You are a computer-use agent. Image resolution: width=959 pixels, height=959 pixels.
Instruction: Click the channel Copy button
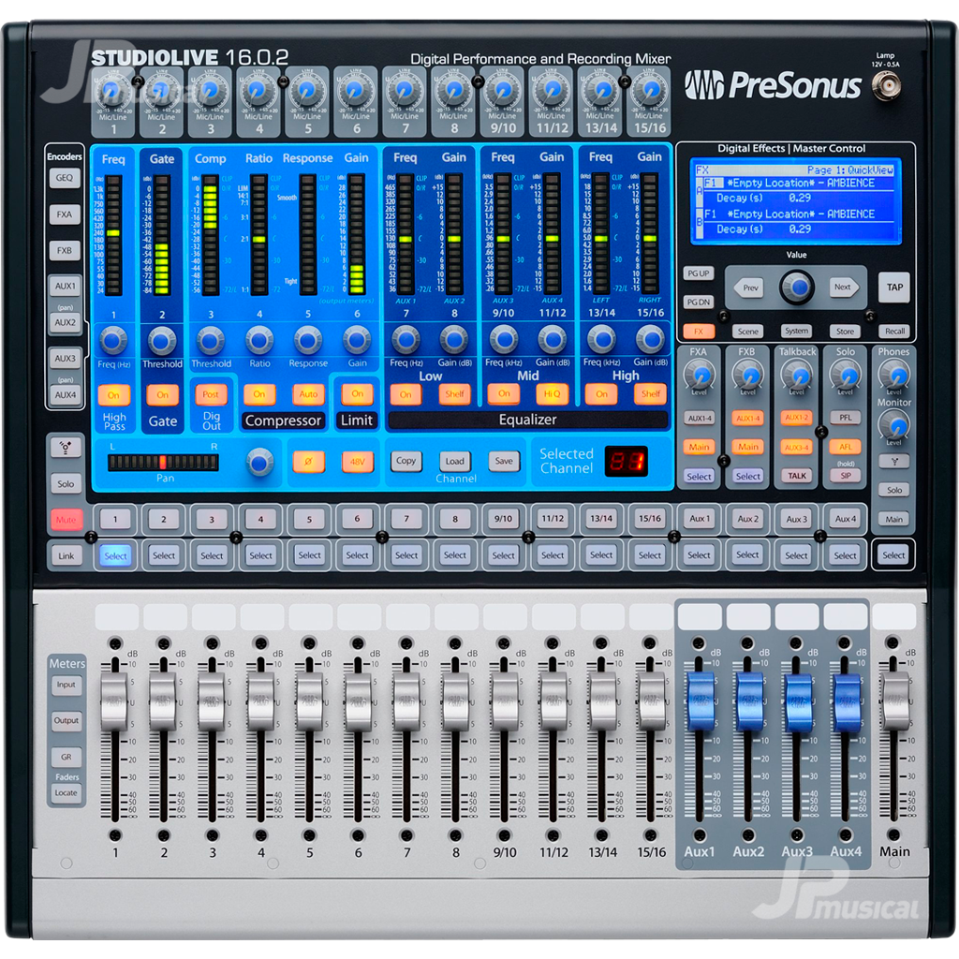point(406,461)
